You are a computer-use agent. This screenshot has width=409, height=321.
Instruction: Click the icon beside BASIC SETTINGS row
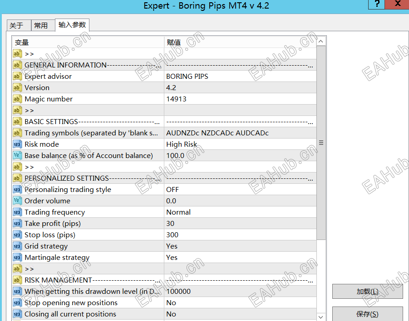(17, 121)
